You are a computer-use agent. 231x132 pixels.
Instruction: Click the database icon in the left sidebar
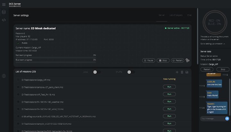click(4, 12)
